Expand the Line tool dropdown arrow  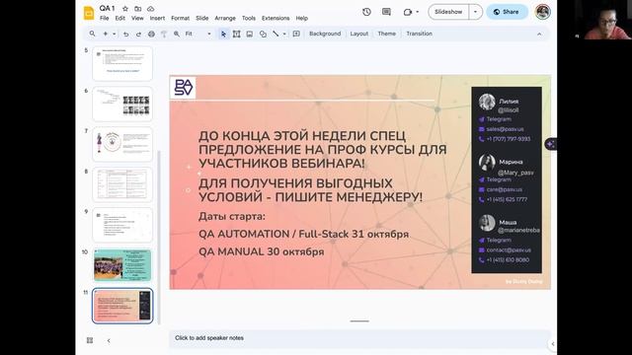pos(284,34)
